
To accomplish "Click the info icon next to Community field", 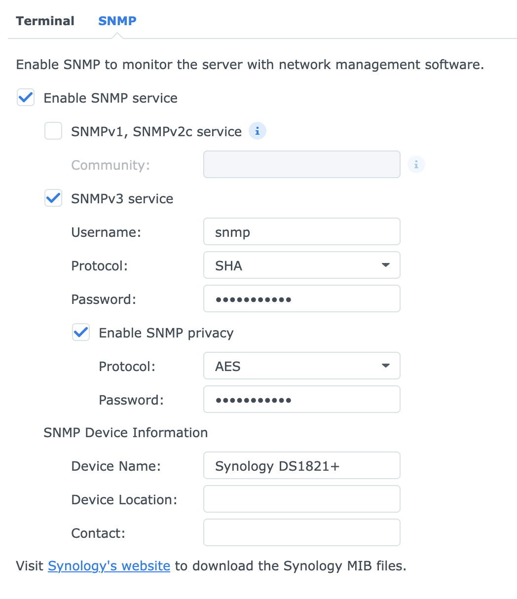I will coord(416,165).
